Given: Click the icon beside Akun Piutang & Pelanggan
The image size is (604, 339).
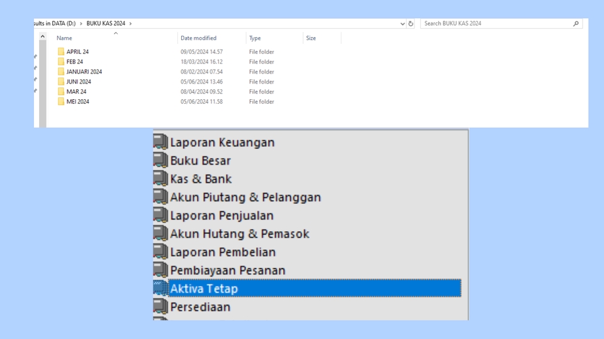Looking at the screenshot, I should click(160, 196).
